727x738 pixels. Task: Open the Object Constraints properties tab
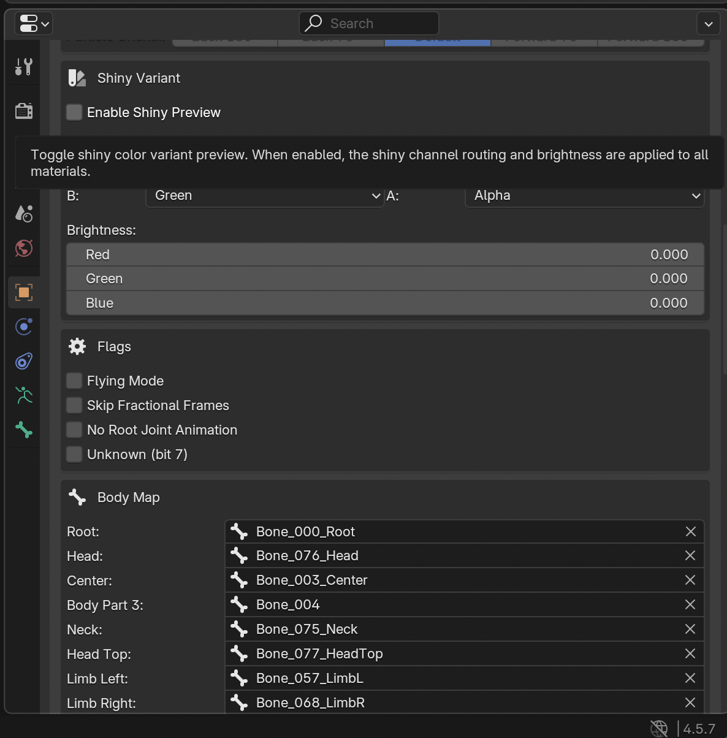point(24,361)
